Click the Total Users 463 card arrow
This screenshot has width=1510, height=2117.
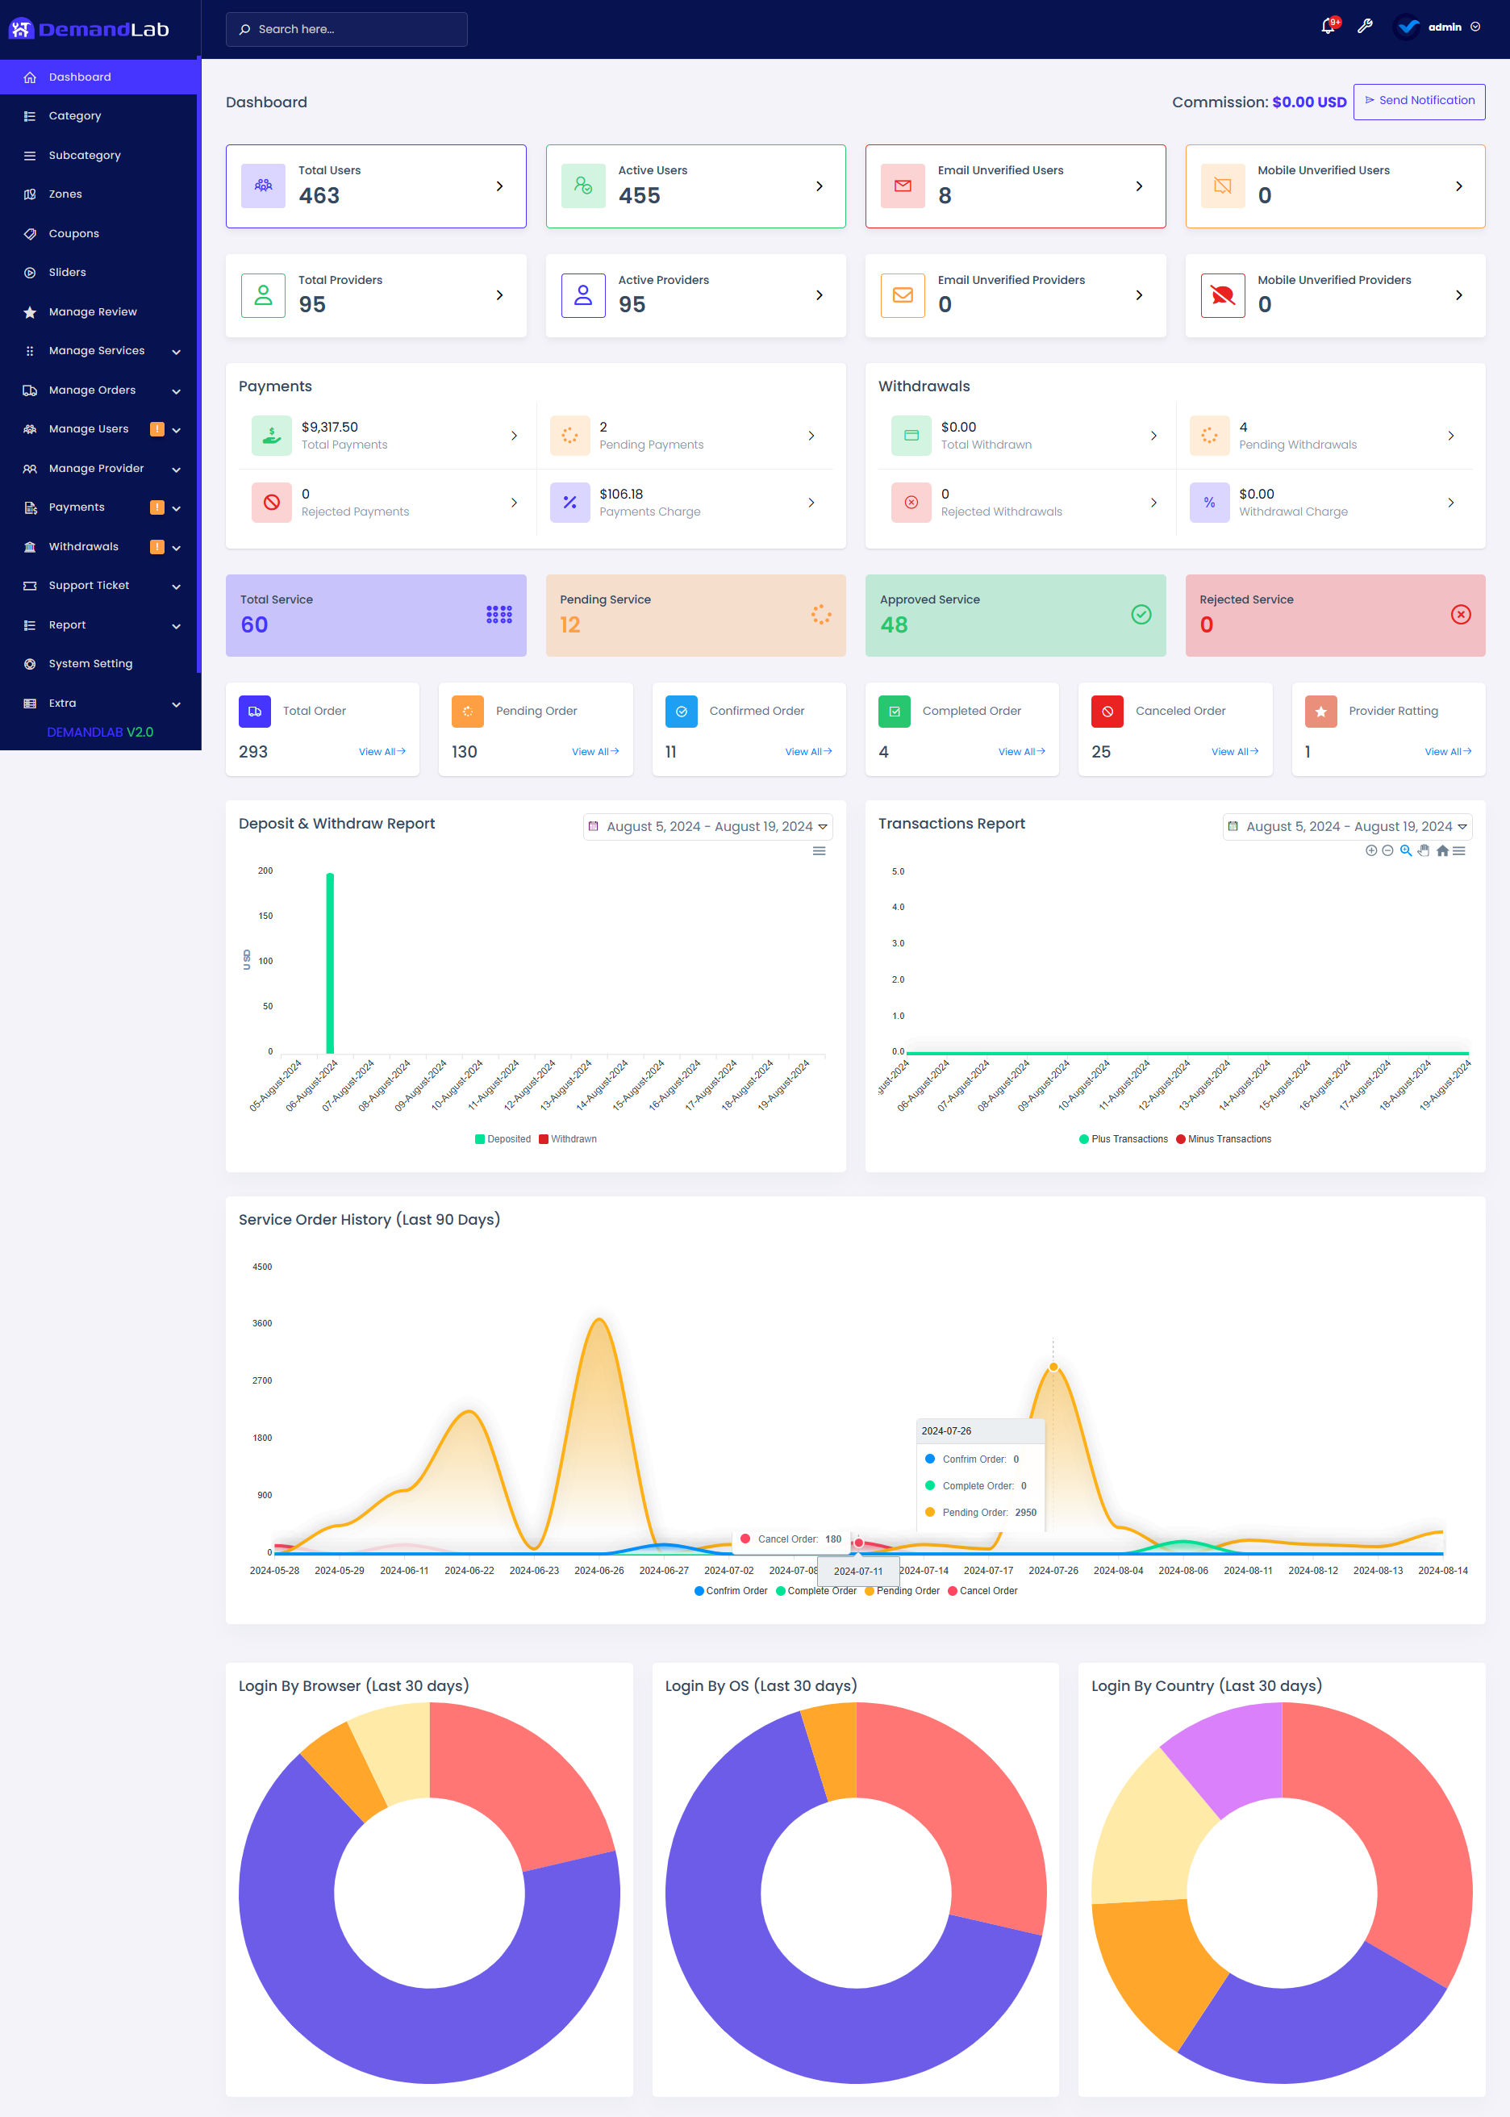499,186
